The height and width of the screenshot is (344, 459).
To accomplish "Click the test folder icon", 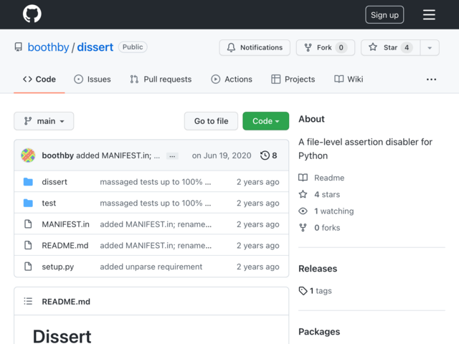I will (28, 203).
